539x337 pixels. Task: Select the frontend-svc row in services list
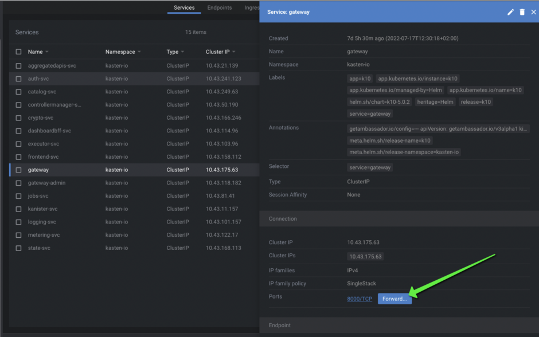click(x=43, y=157)
